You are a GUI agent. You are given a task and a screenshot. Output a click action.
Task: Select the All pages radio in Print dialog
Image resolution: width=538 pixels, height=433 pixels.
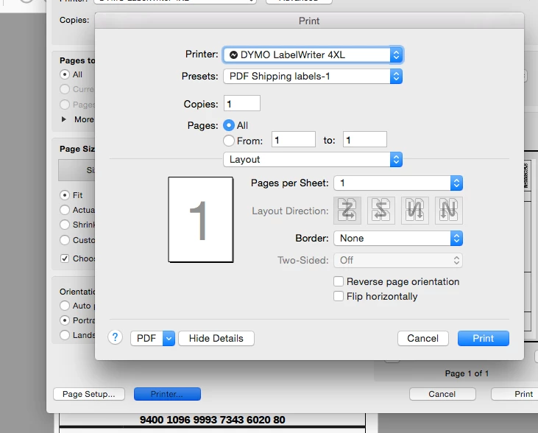229,125
